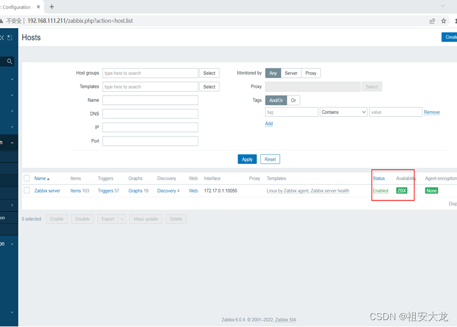The image size is (457, 327).
Task: Open the Contains tag operator dropdown
Action: 343,112
